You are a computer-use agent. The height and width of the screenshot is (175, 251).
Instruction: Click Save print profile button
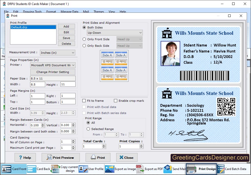point(66,38)
